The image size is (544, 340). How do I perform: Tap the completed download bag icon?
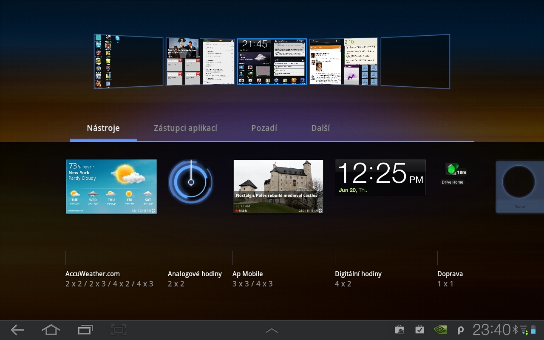point(419,329)
